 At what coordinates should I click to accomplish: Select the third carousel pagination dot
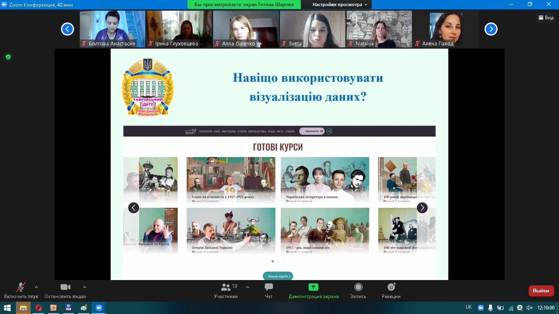coord(283,261)
